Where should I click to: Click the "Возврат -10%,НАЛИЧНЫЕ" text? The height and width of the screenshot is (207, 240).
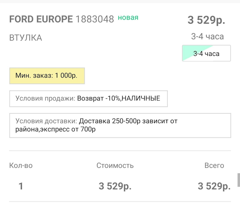coord(118,98)
